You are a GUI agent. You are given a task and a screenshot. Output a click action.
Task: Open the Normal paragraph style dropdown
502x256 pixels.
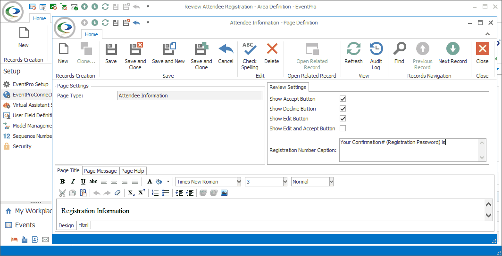click(331, 182)
